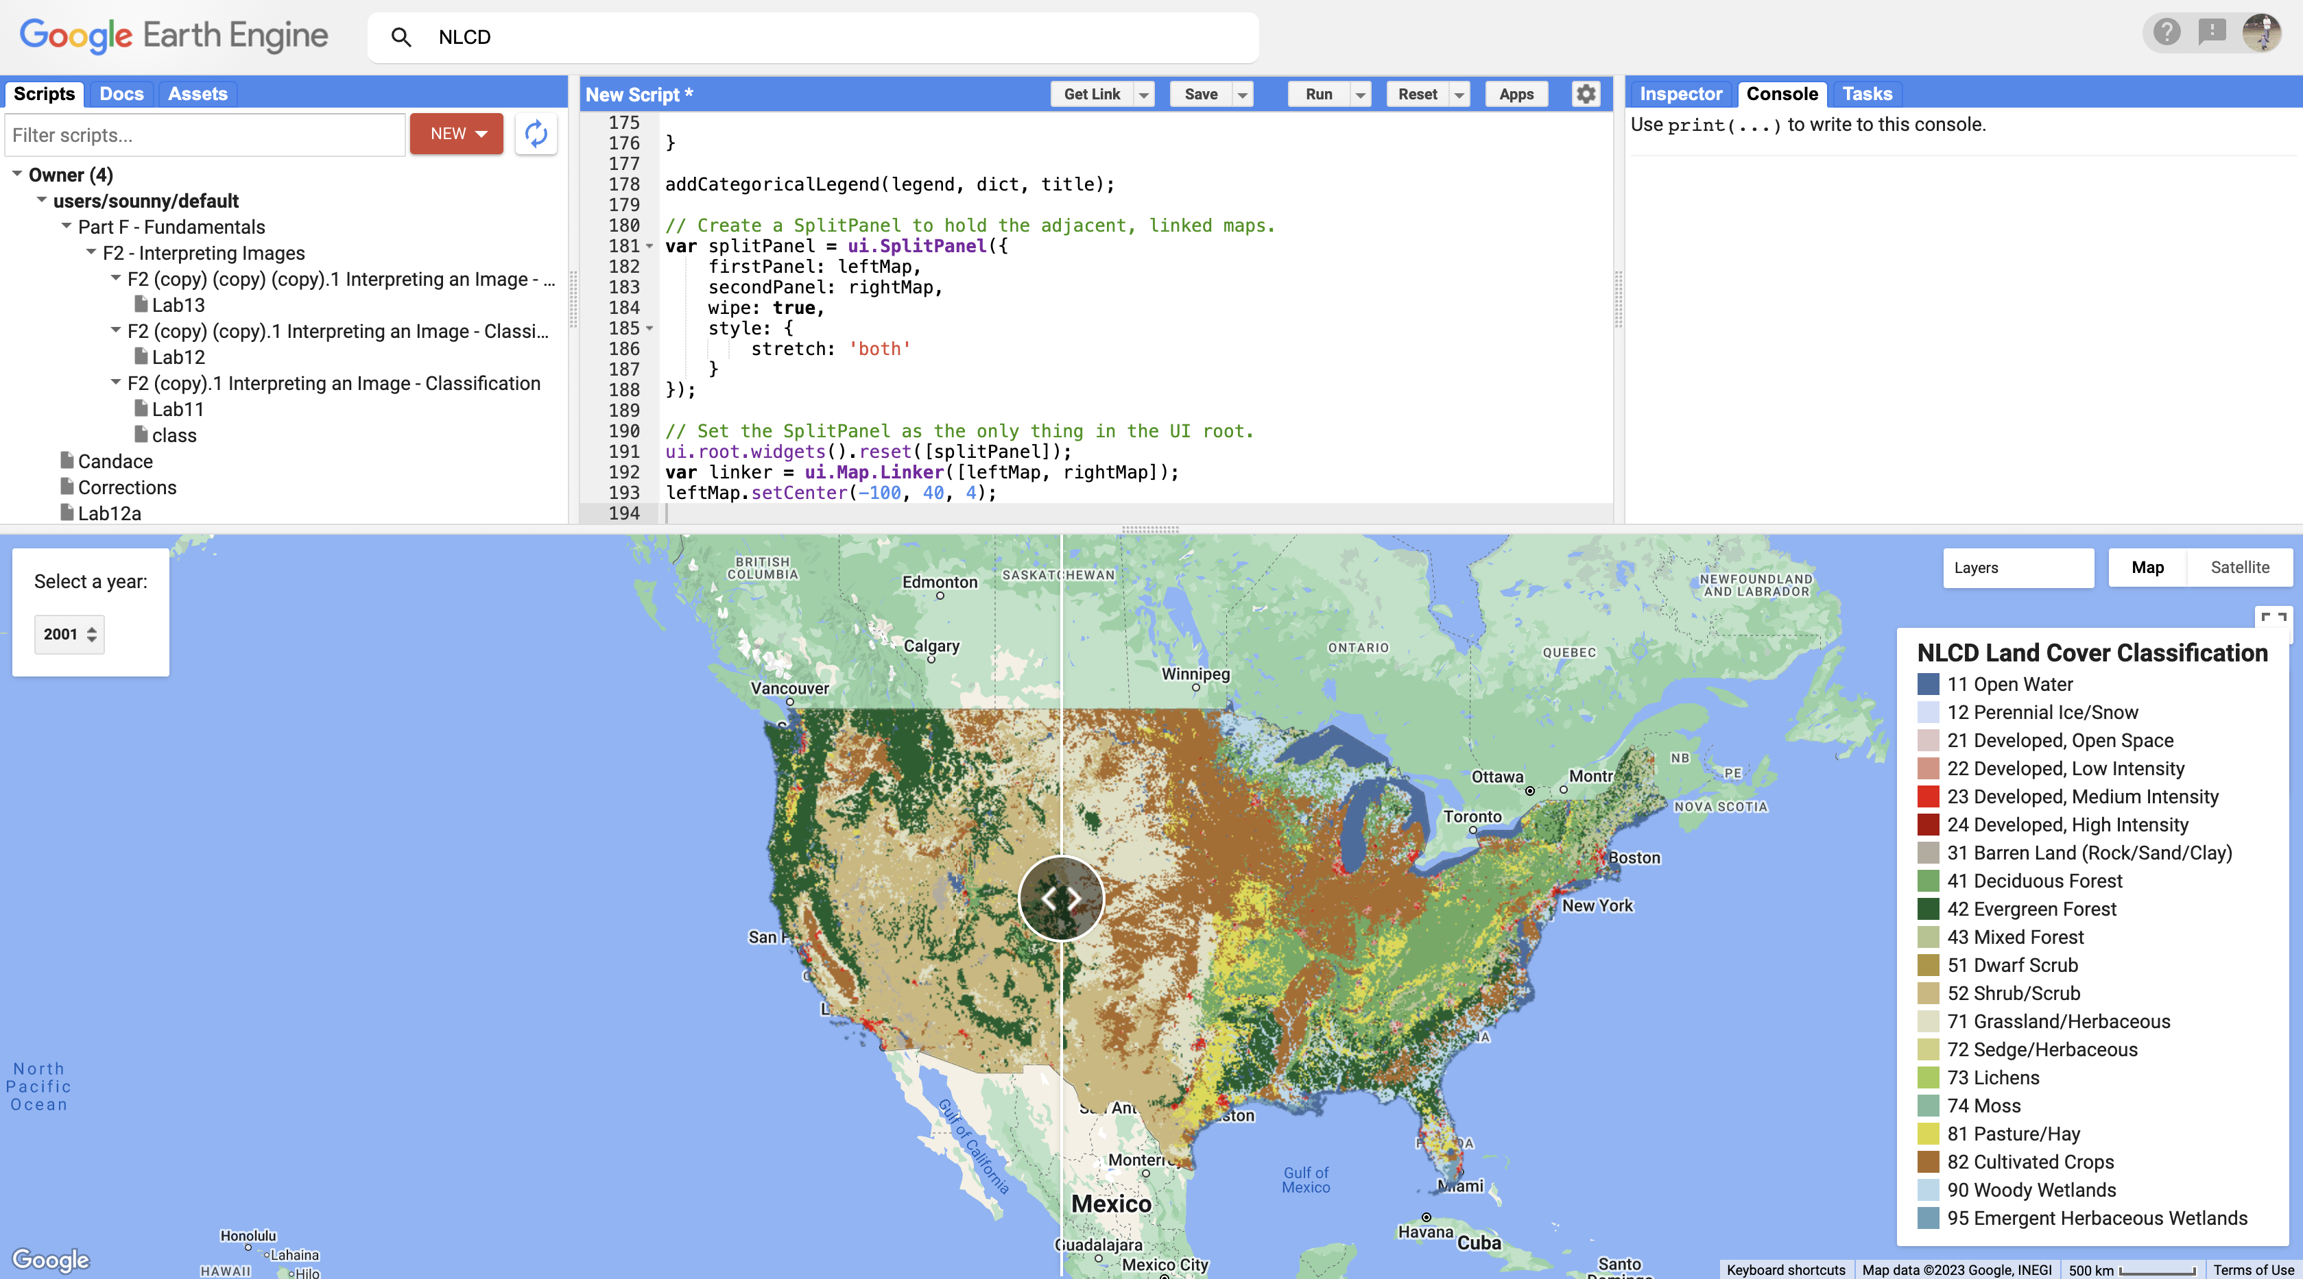
Task: Click the Google logo on the map
Action: 51,1259
